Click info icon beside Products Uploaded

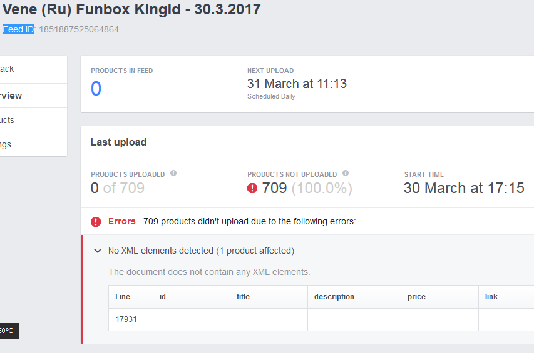[173, 174]
